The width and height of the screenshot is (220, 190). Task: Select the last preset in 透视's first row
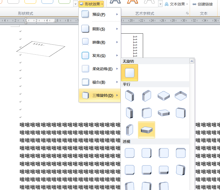coord(180,153)
